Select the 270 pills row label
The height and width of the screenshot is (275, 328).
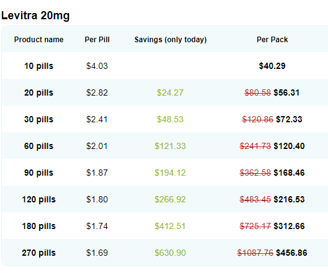[38, 253]
